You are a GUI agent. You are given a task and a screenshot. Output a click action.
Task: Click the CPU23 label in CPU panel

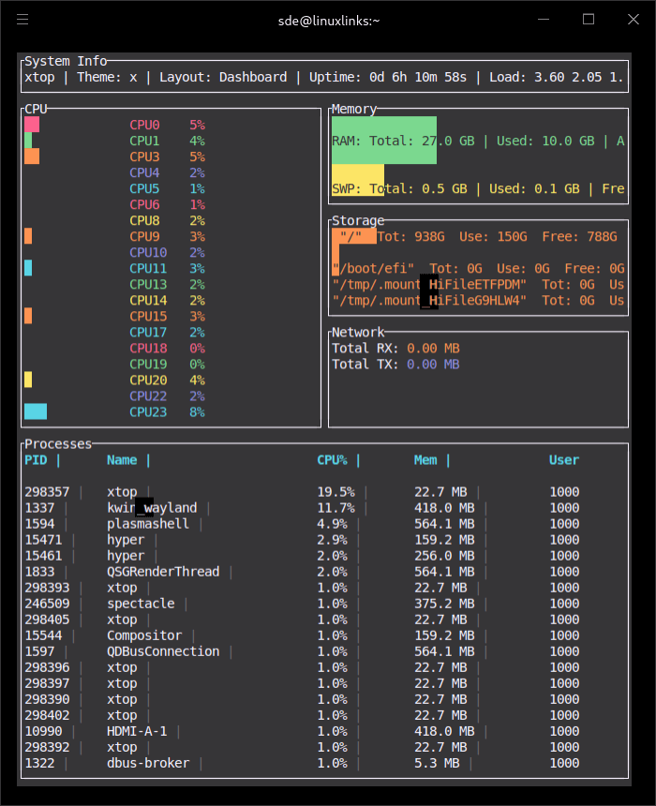click(148, 411)
